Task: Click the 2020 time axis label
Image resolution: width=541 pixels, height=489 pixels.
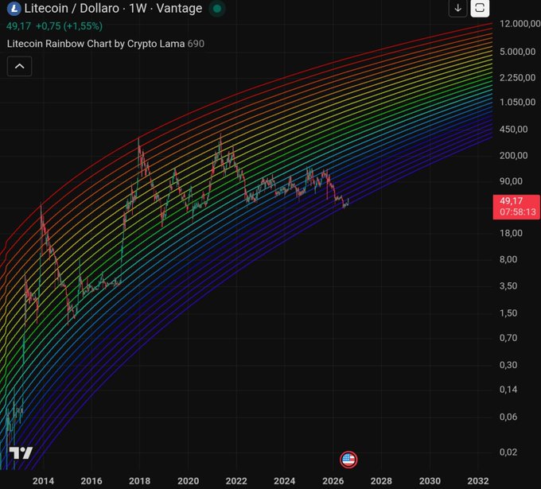Action: click(x=188, y=481)
